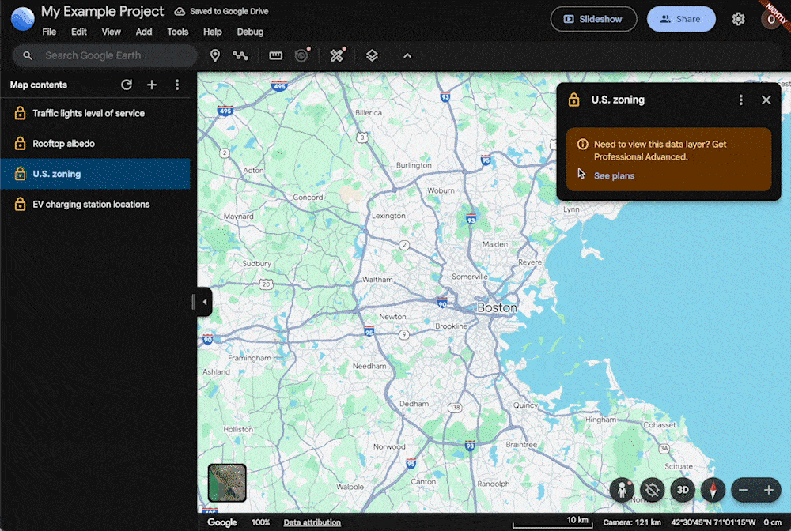This screenshot has width=791, height=531.
Task: Click the Google Earth globe logo
Action: pyautogui.click(x=23, y=19)
